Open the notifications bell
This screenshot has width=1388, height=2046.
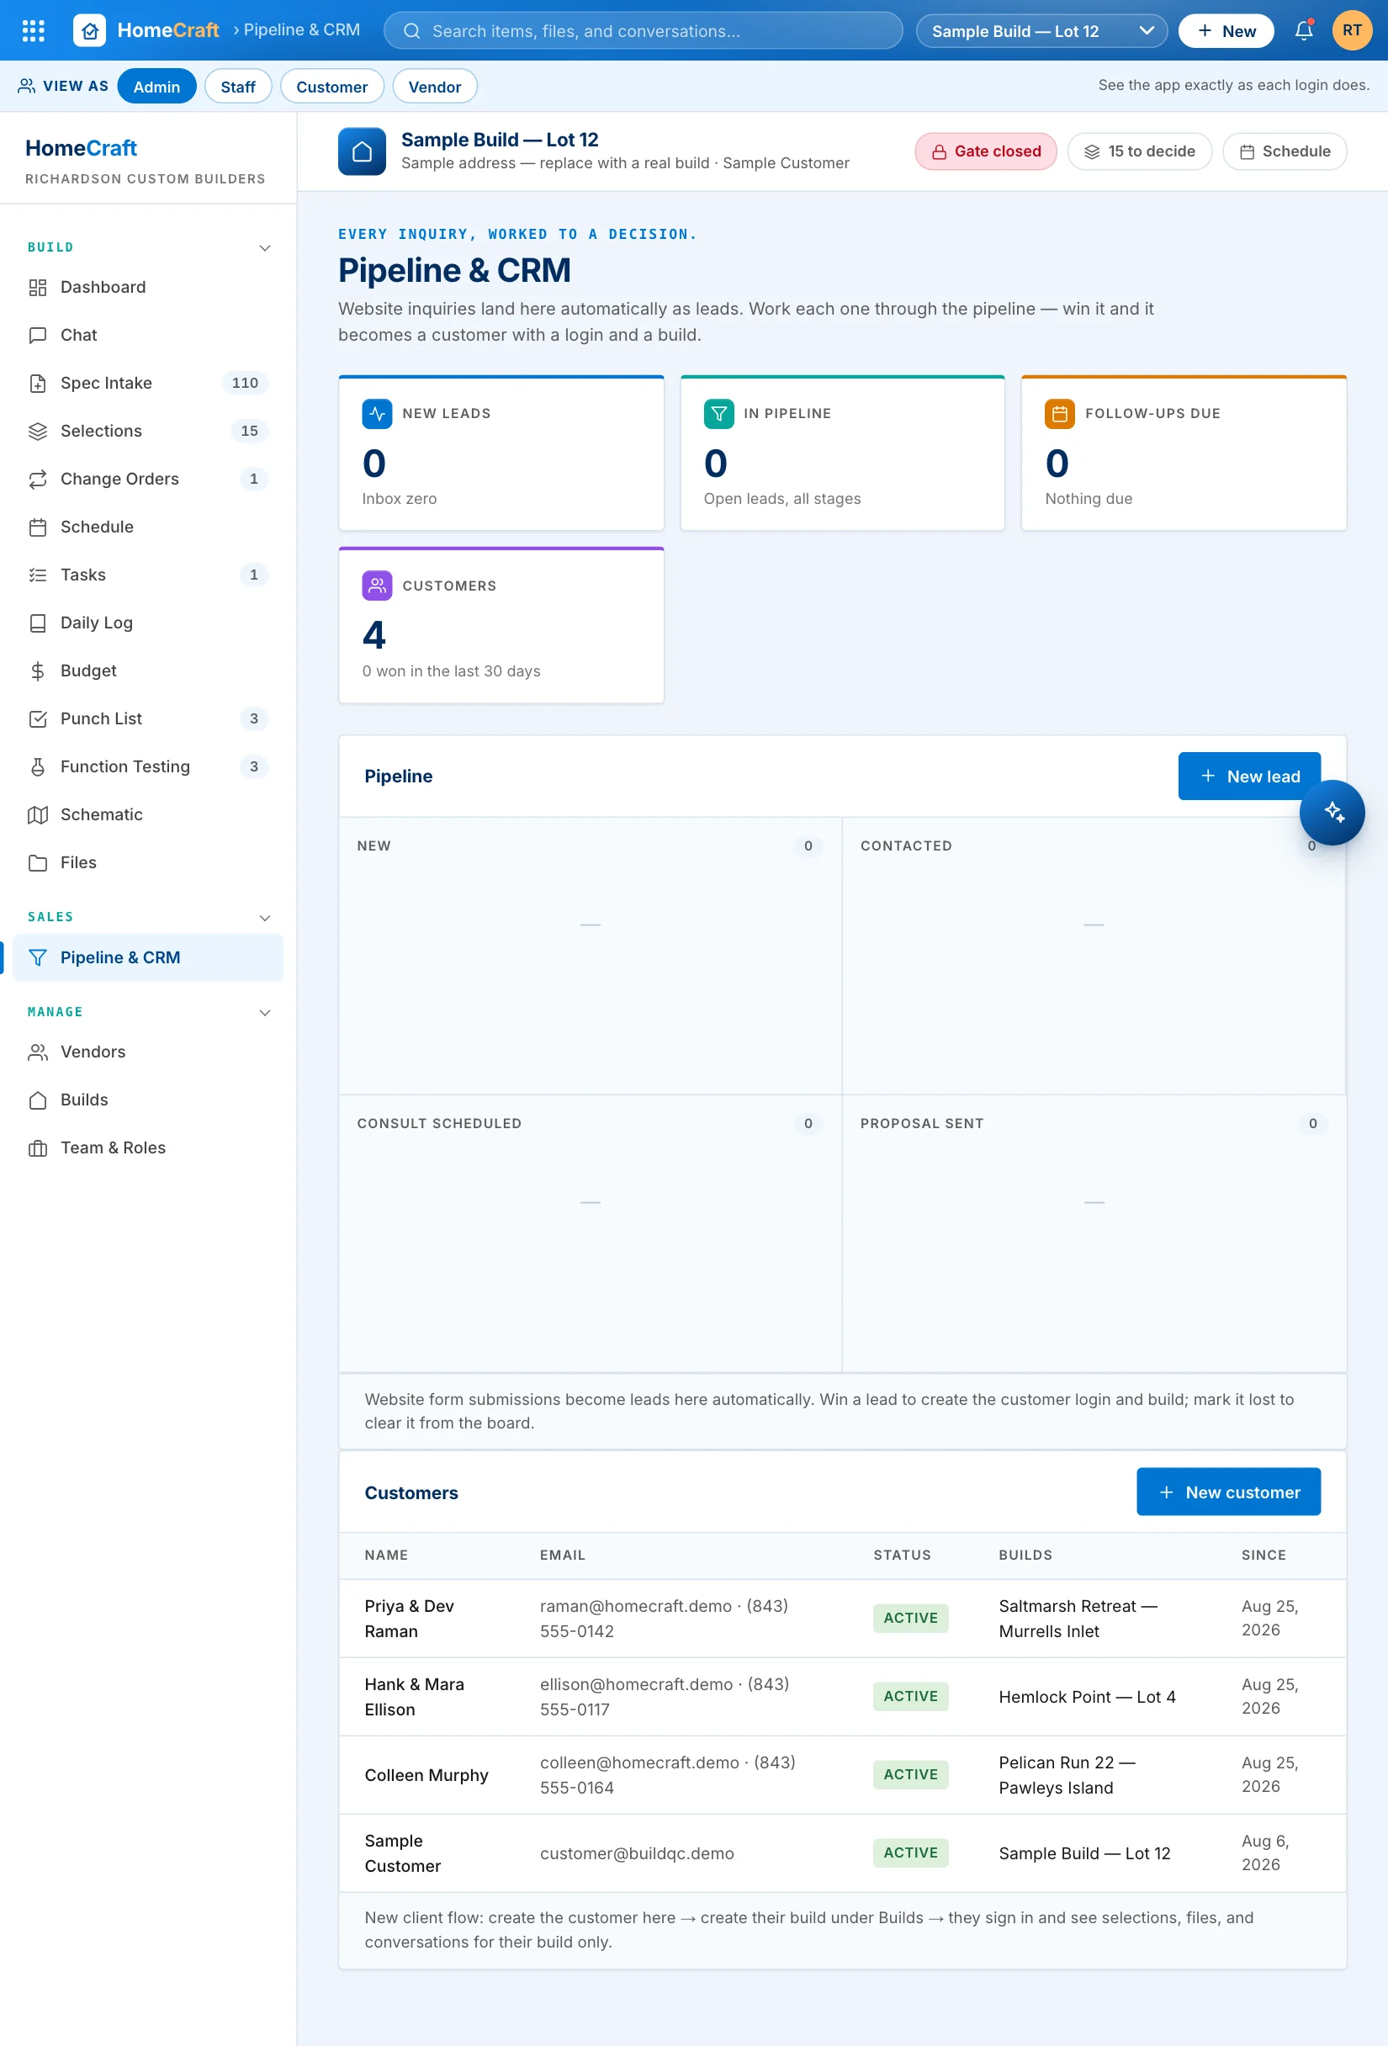1304,31
